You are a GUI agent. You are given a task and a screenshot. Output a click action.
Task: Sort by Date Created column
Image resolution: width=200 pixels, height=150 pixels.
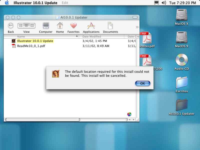132,36
